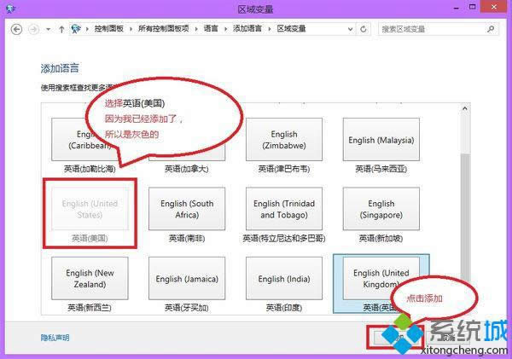Open 添加语言 breadcrumb item
512x359 pixels.
(x=247, y=29)
